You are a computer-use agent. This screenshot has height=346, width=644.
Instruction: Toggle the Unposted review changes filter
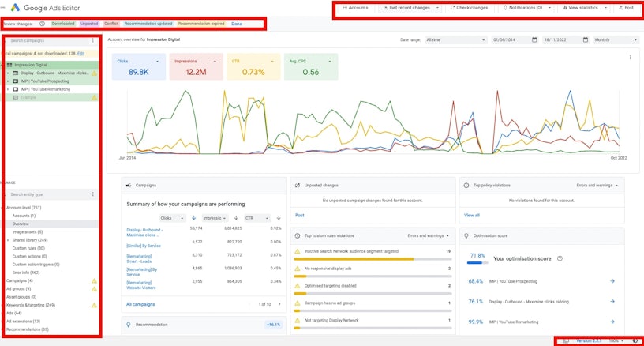pyautogui.click(x=89, y=24)
